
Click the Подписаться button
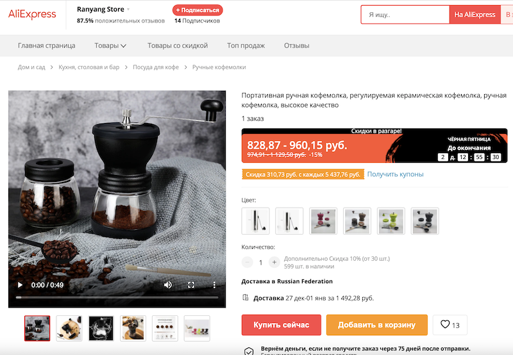pos(198,10)
